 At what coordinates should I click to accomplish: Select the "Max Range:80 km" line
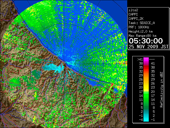[x=142, y=36]
